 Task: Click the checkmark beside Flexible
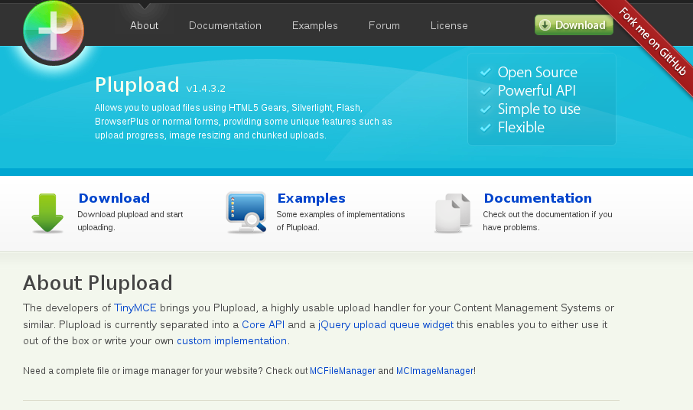[x=485, y=128]
